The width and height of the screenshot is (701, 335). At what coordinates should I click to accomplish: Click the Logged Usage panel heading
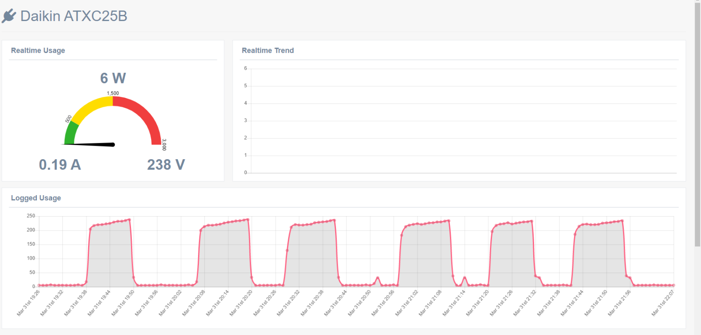pos(36,198)
